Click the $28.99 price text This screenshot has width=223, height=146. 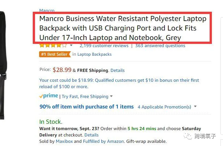62,70
